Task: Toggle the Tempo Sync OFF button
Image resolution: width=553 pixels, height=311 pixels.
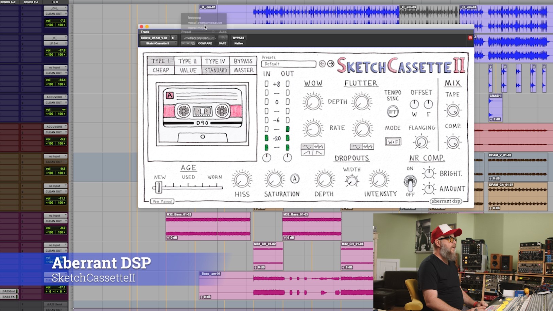Action: click(393, 112)
